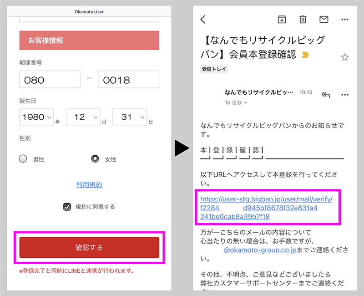Open sender's three-dot options menu
Image resolution: width=364 pixels, height=296 pixels.
click(x=345, y=94)
